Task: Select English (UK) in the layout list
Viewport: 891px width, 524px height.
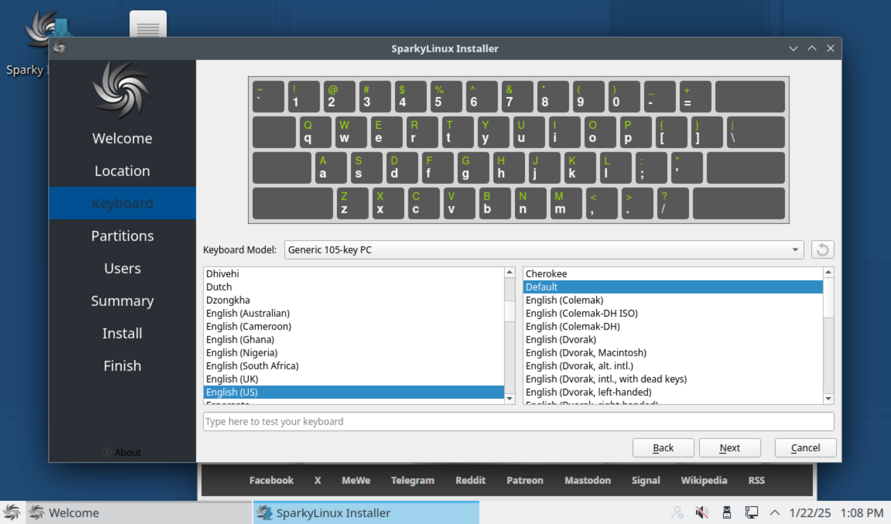Action: coord(232,379)
